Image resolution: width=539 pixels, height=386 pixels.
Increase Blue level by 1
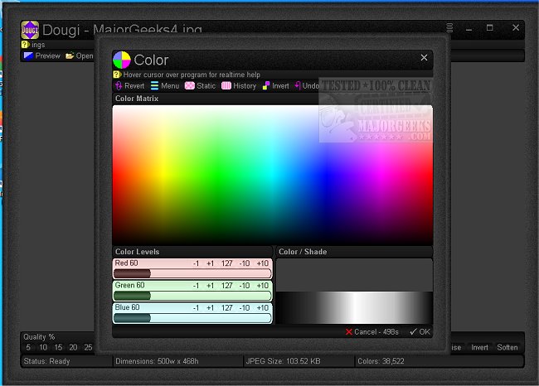pos(210,308)
